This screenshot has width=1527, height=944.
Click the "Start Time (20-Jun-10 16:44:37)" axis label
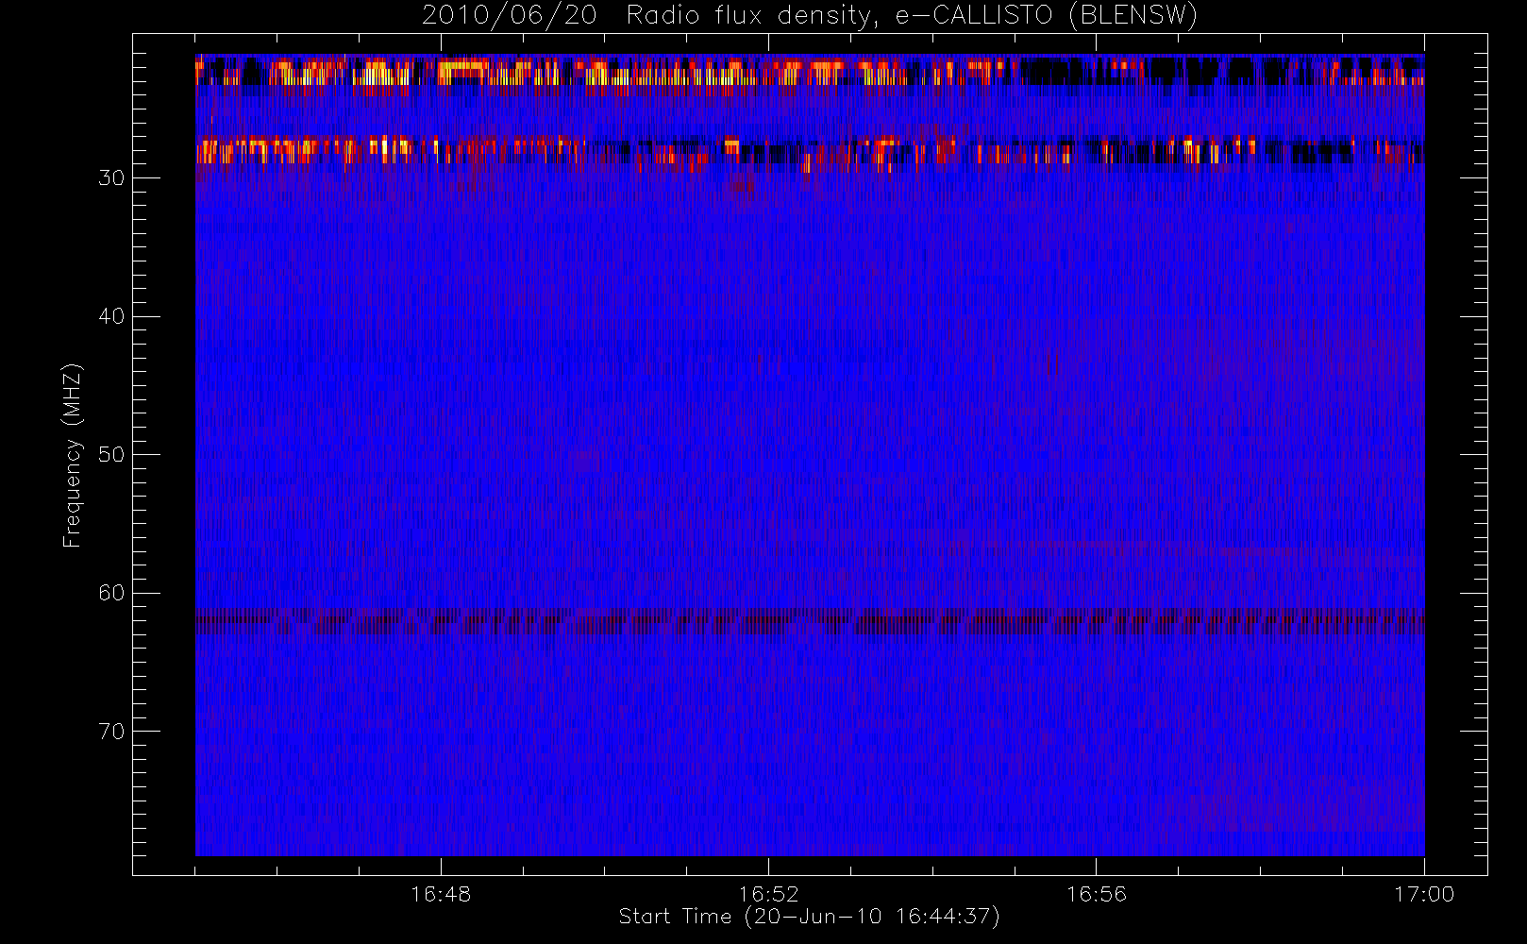pyautogui.click(x=810, y=917)
